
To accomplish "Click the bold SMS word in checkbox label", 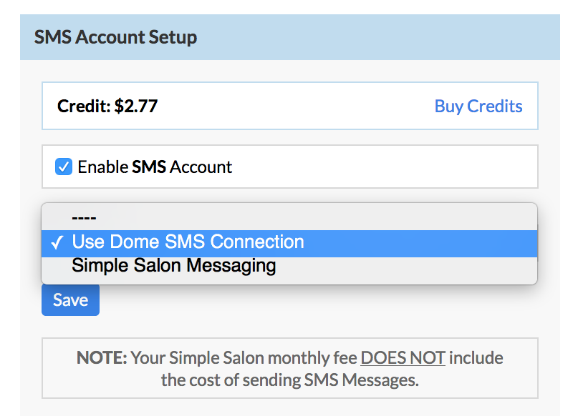I will point(149,167).
